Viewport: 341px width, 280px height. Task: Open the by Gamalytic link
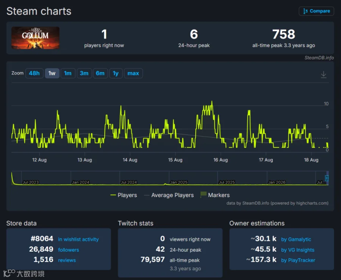click(x=296, y=239)
